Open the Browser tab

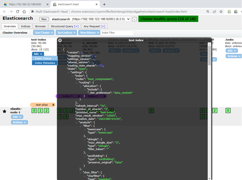[40, 26]
